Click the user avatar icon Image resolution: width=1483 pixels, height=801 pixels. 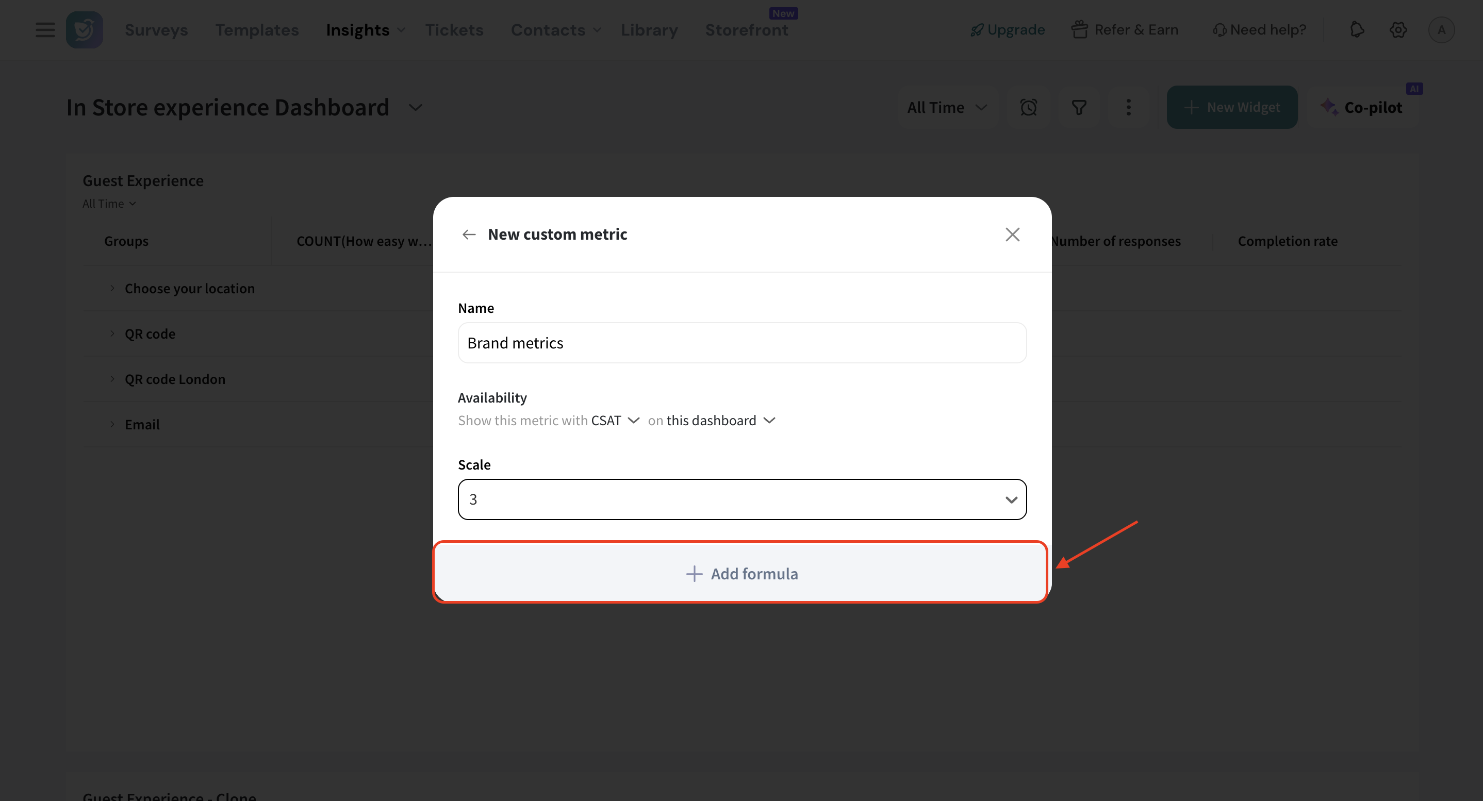pos(1441,29)
